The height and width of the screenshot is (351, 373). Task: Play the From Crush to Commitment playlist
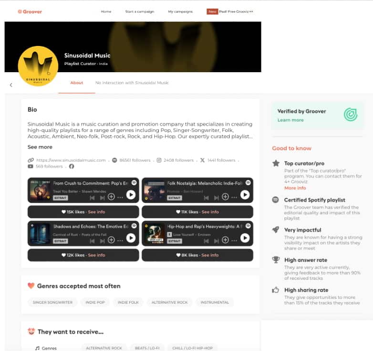pos(131,195)
